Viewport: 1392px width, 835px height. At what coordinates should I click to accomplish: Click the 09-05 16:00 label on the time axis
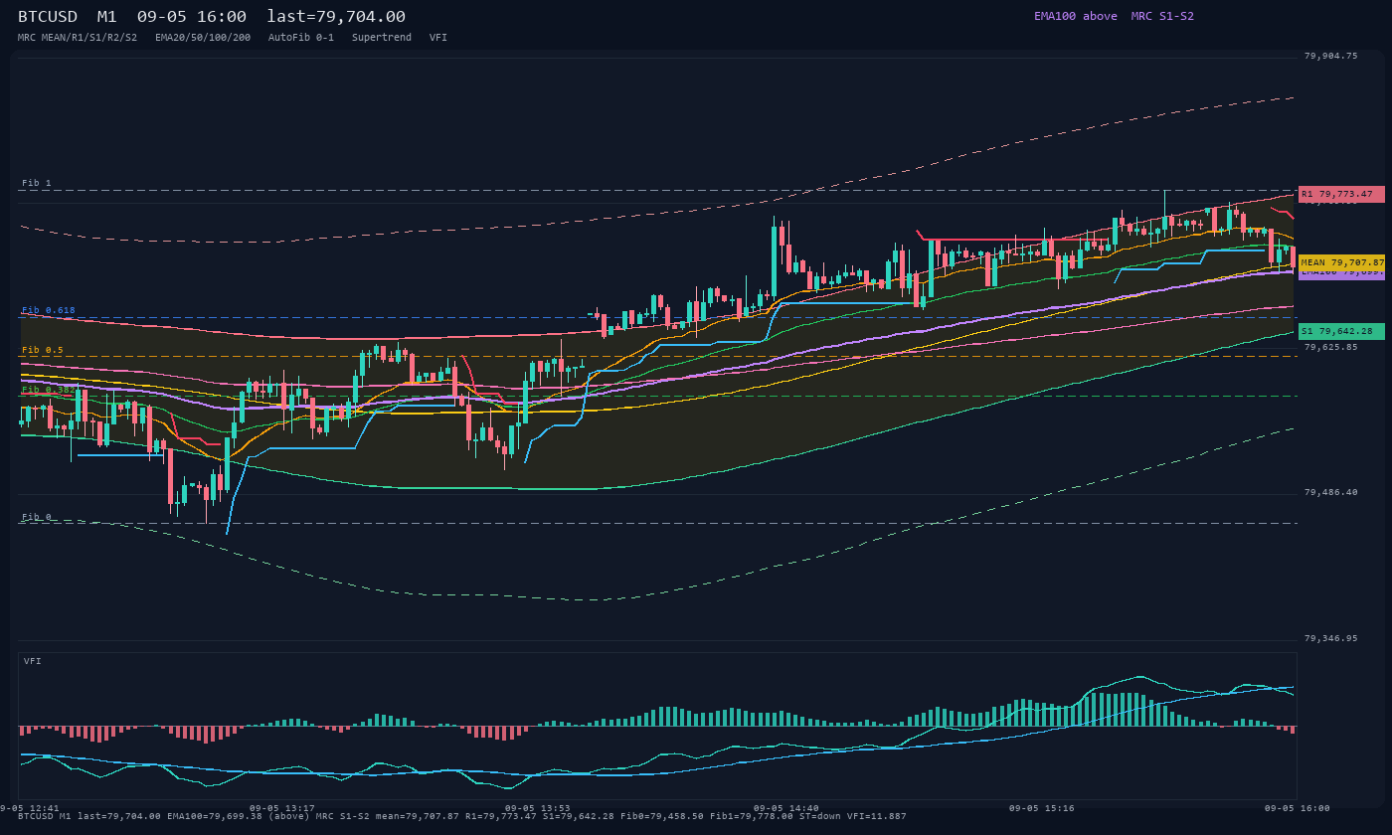[1298, 808]
